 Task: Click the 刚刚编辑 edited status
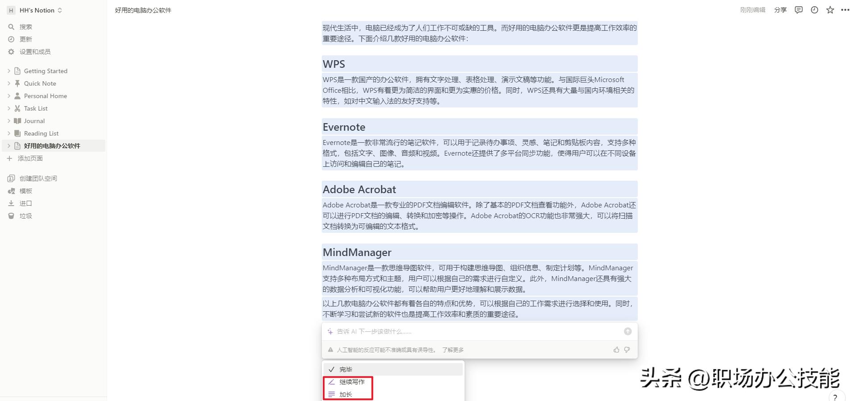tap(752, 10)
